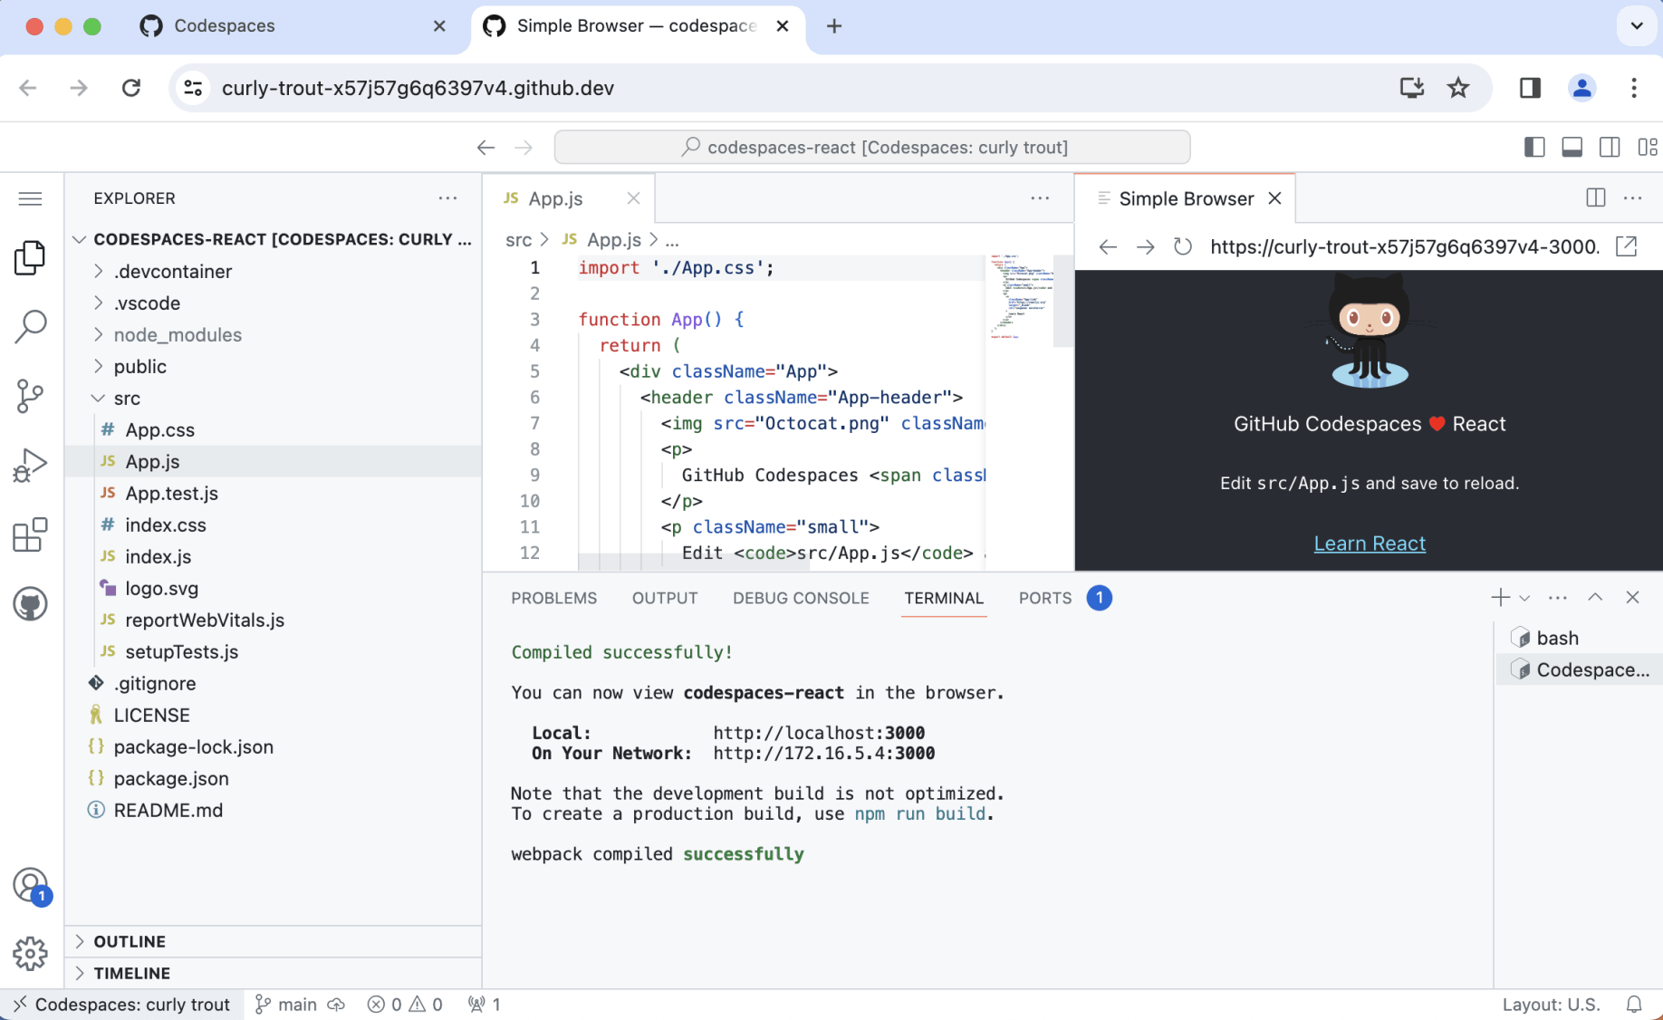Switch to the PORTS tab
This screenshot has width=1663, height=1020.
point(1044,598)
